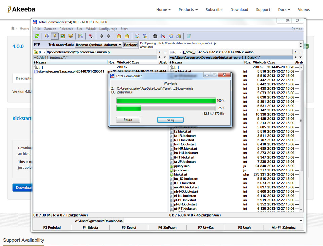Go to left panel root with backslash button
The height and width of the screenshot is (246, 323).
click(x=159, y=52)
